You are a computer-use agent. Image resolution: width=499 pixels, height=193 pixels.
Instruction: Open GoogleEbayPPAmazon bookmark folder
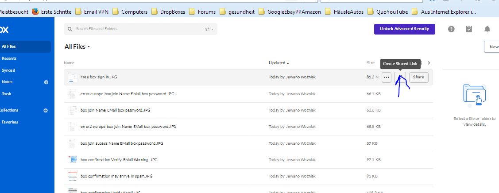point(290,12)
